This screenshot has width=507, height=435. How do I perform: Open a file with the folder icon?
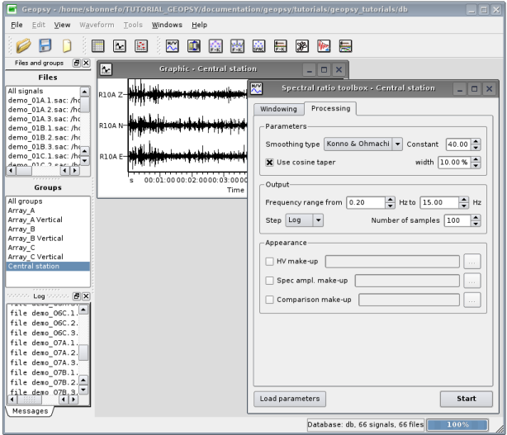[24, 45]
